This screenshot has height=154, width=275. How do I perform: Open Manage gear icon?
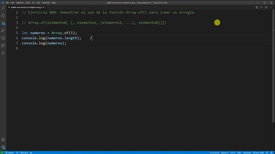click(3, 147)
